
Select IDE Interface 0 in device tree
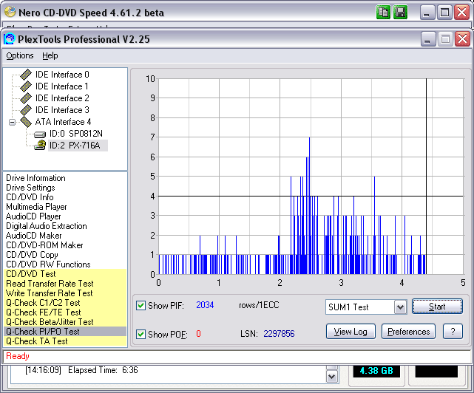click(62, 75)
